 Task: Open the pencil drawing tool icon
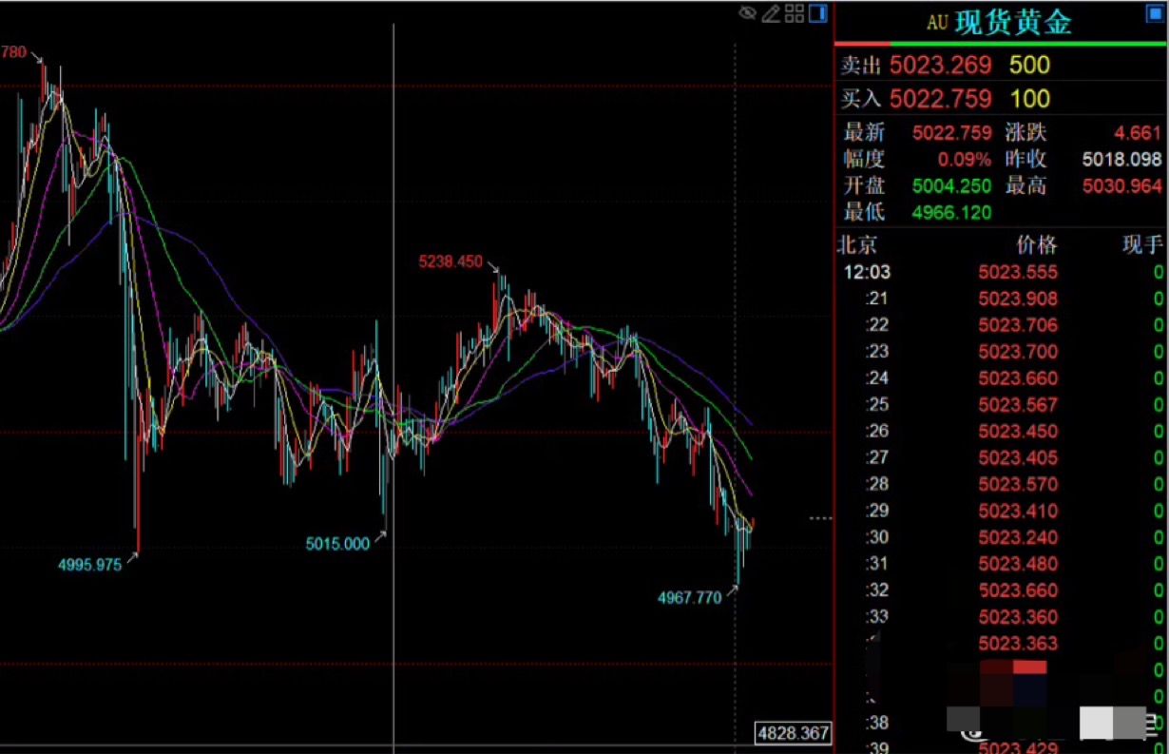pyautogui.click(x=771, y=13)
